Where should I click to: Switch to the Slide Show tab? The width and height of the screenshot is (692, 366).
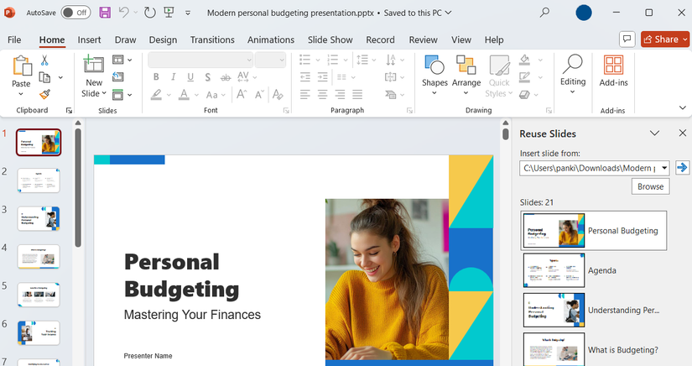tap(330, 39)
